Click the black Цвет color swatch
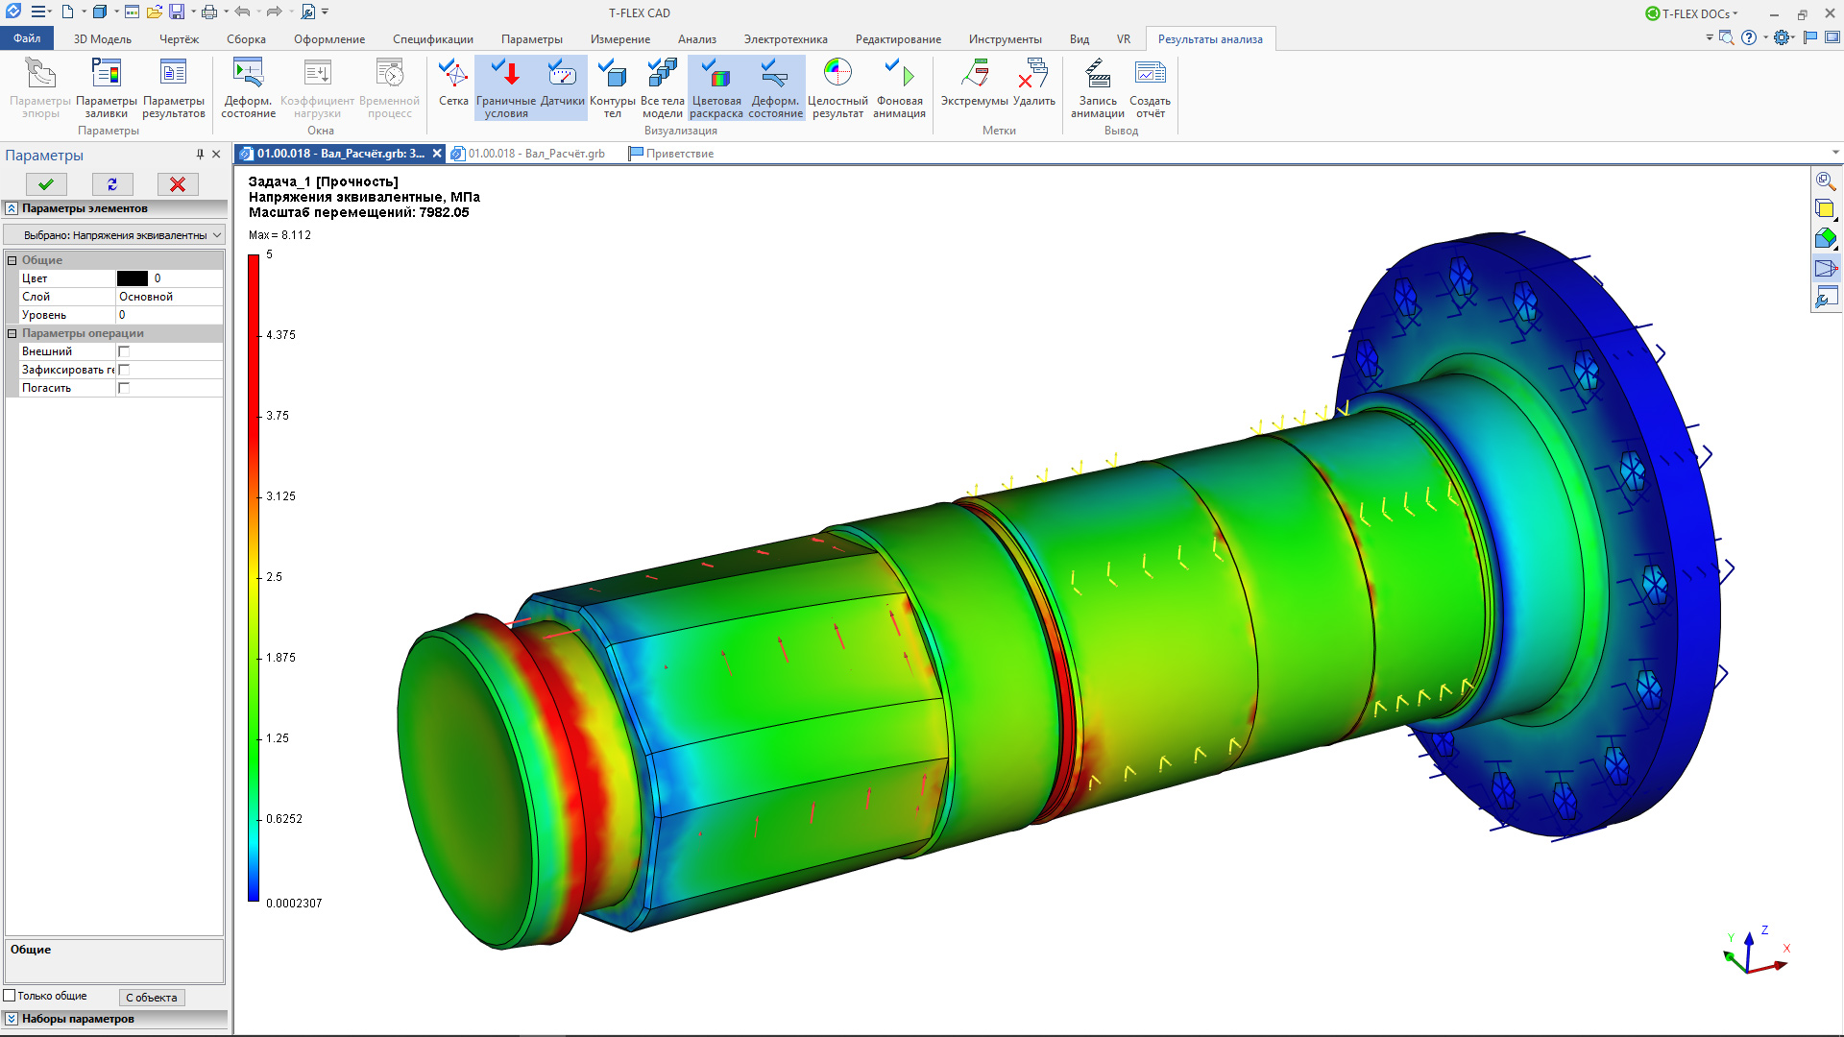The height and width of the screenshot is (1037, 1844). pyautogui.click(x=133, y=278)
